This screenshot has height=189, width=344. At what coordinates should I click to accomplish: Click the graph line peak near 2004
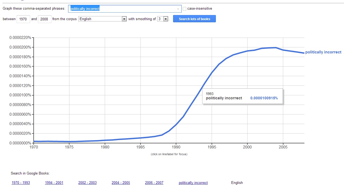(x=276, y=48)
